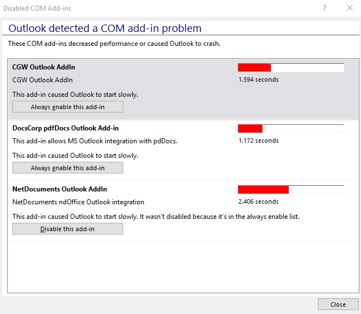
Task: Click the help question mark icon
Action: tap(325, 8)
